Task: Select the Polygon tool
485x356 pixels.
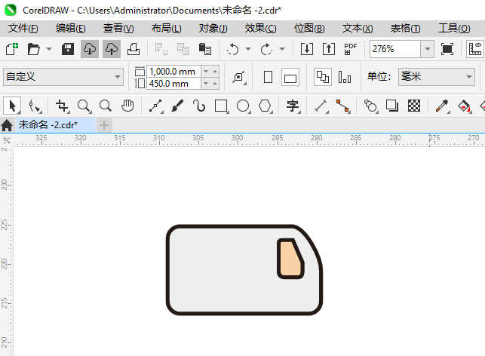Action: (x=265, y=106)
